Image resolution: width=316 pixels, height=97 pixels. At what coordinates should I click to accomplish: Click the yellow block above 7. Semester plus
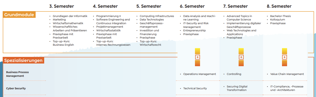pyautogui.click(x=241, y=51)
